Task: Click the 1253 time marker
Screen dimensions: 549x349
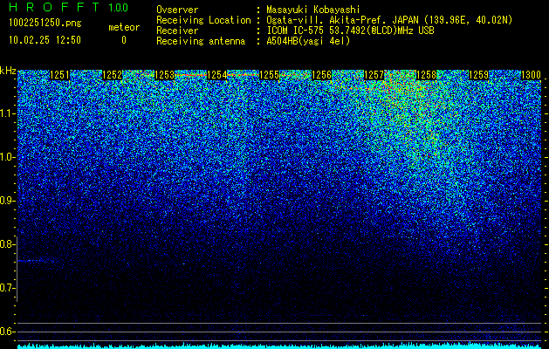Action: point(164,75)
